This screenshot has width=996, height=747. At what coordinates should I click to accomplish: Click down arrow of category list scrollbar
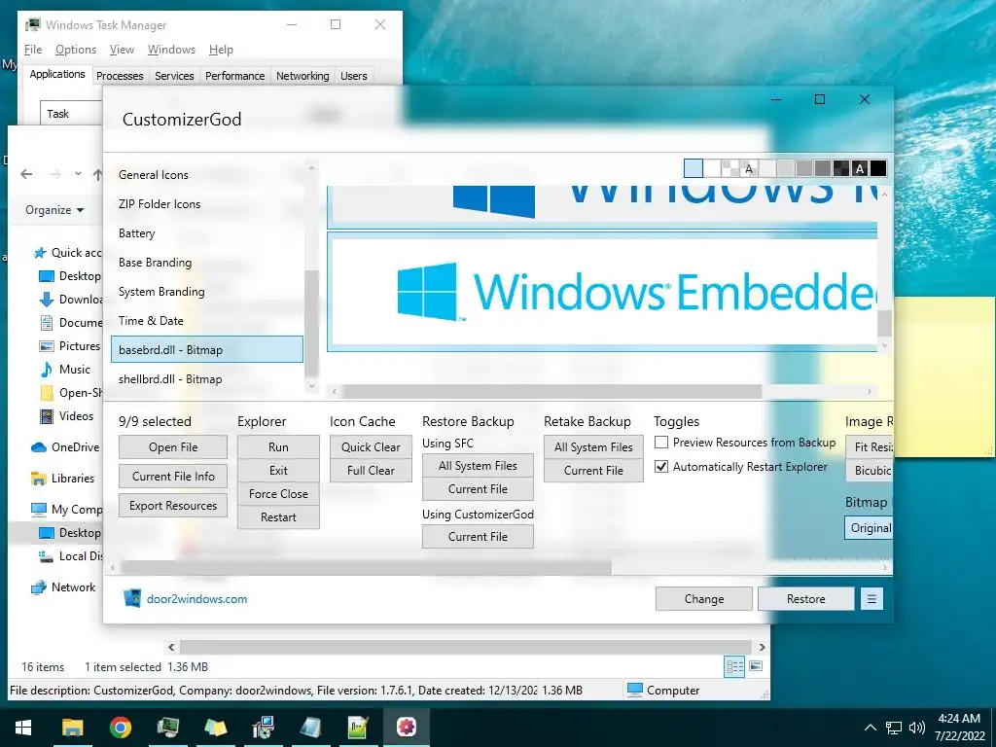point(310,385)
